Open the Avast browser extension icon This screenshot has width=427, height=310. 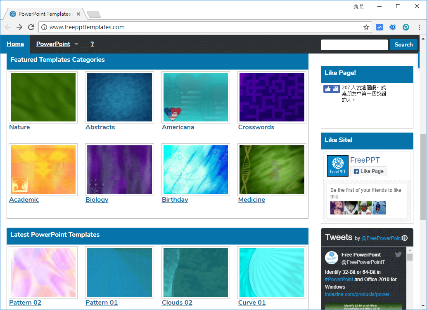tap(392, 27)
